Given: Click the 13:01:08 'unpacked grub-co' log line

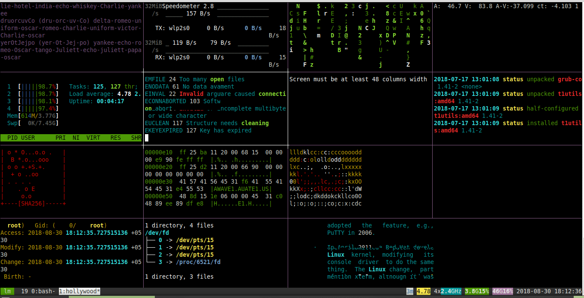Looking at the screenshot, I should [x=508, y=79].
